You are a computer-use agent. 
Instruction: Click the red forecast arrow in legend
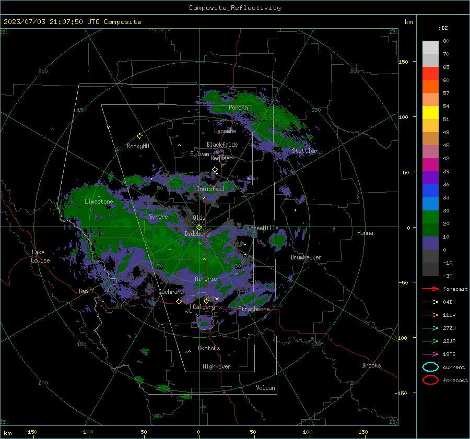click(x=430, y=289)
